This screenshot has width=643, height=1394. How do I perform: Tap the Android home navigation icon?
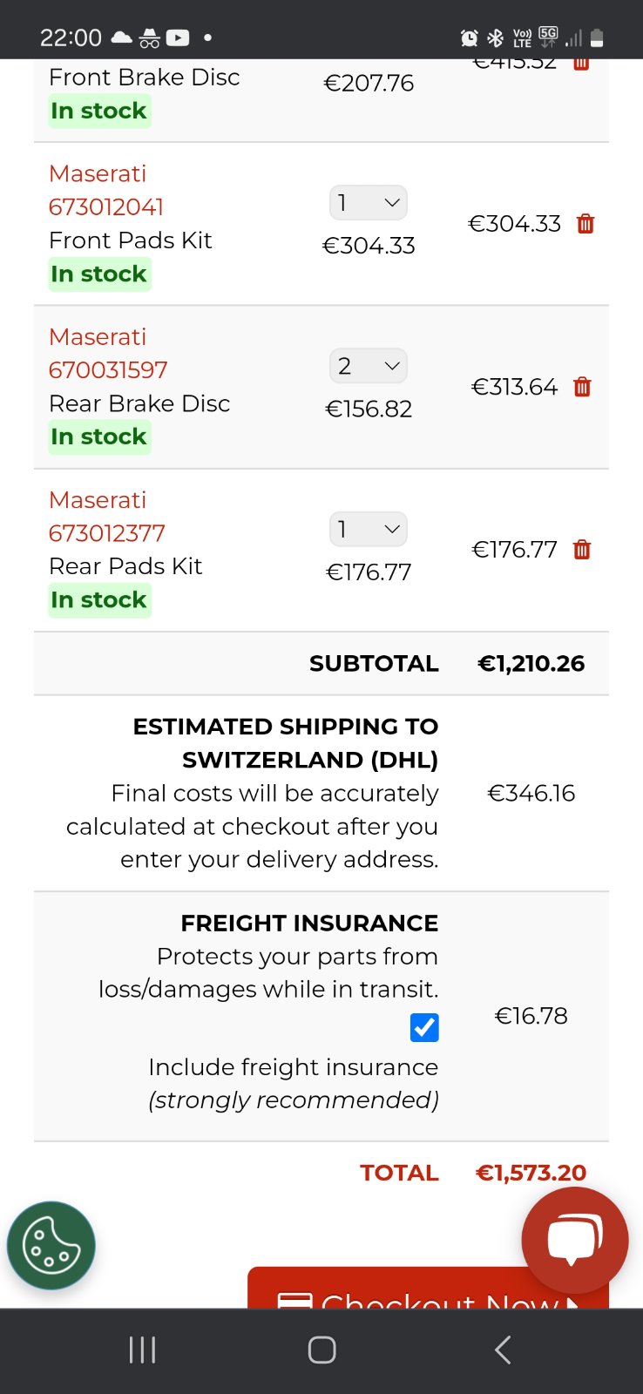coord(321,1350)
